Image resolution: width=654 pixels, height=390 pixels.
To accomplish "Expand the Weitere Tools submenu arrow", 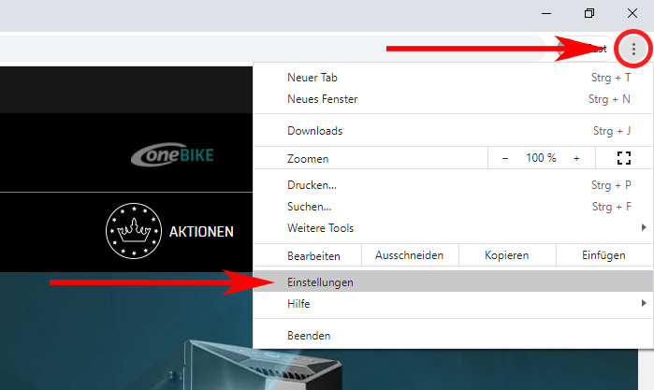I will [x=644, y=227].
